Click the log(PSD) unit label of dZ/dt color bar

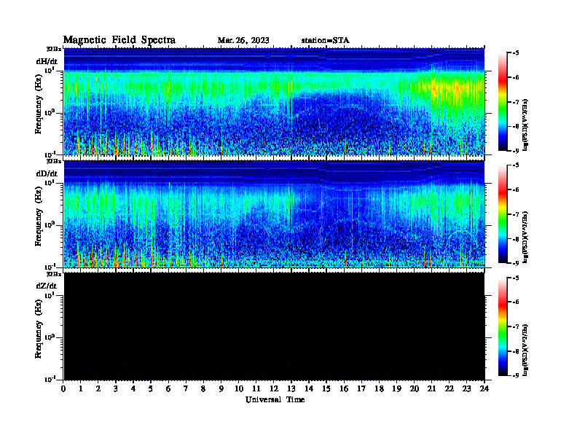point(526,350)
